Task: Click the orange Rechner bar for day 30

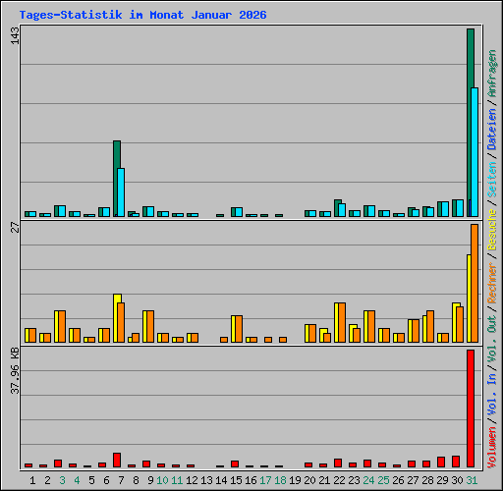Action: click(460, 325)
